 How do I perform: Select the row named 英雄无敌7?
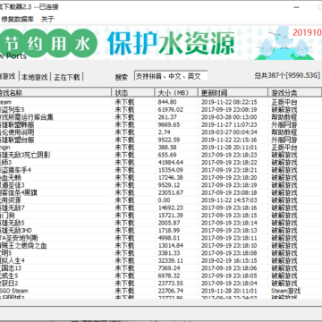click(161, 208)
